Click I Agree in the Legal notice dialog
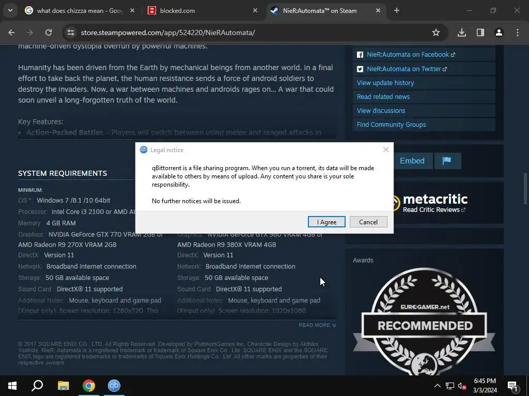 click(326, 222)
